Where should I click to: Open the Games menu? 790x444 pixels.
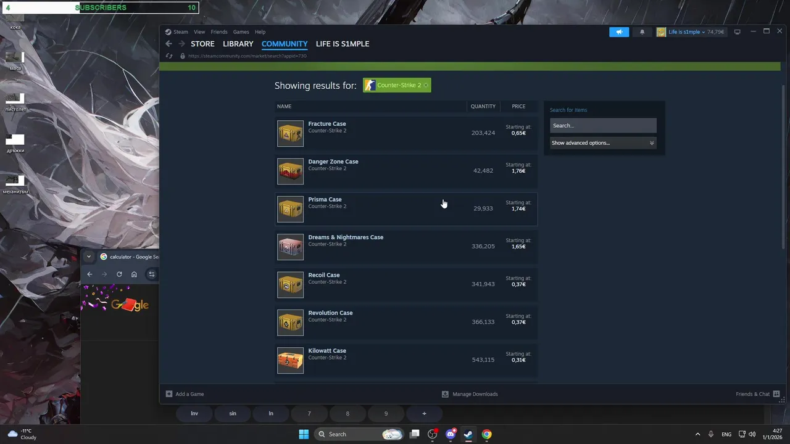241,32
